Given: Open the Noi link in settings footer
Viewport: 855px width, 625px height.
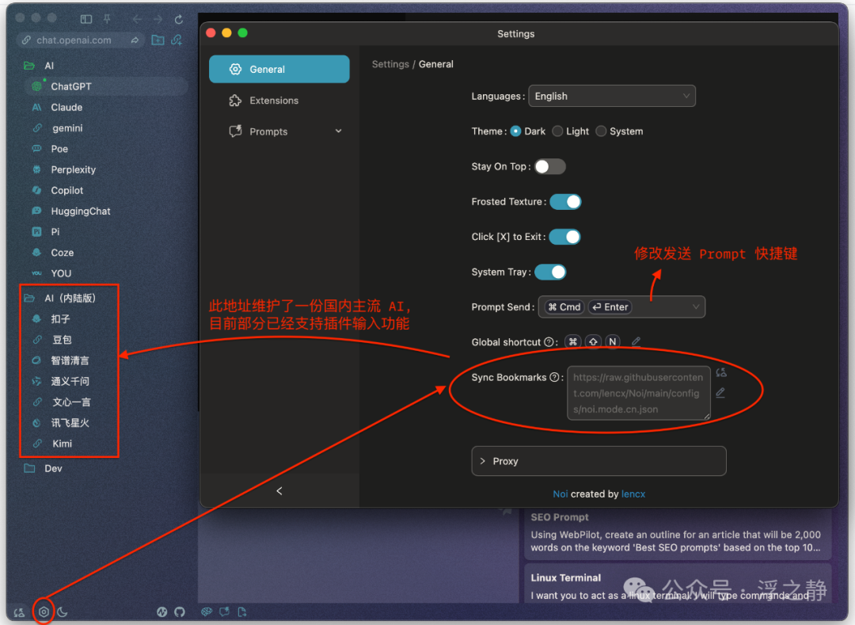Looking at the screenshot, I should (x=560, y=494).
